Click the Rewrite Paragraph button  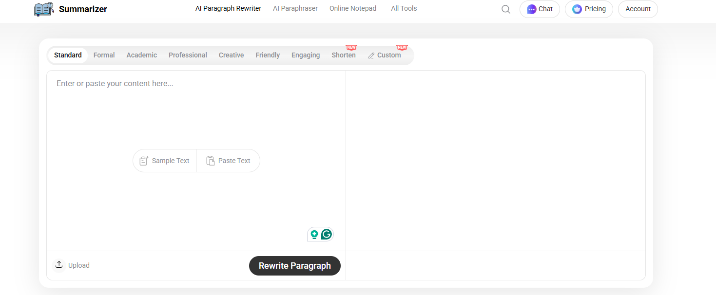(x=295, y=266)
